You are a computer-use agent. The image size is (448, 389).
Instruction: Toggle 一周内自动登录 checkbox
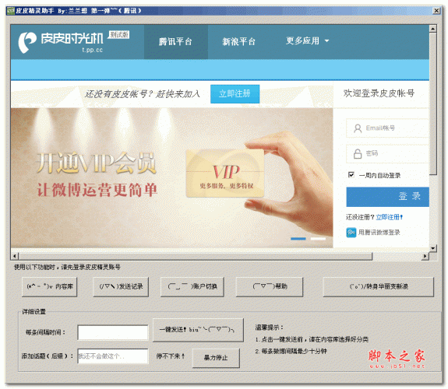[351, 175]
